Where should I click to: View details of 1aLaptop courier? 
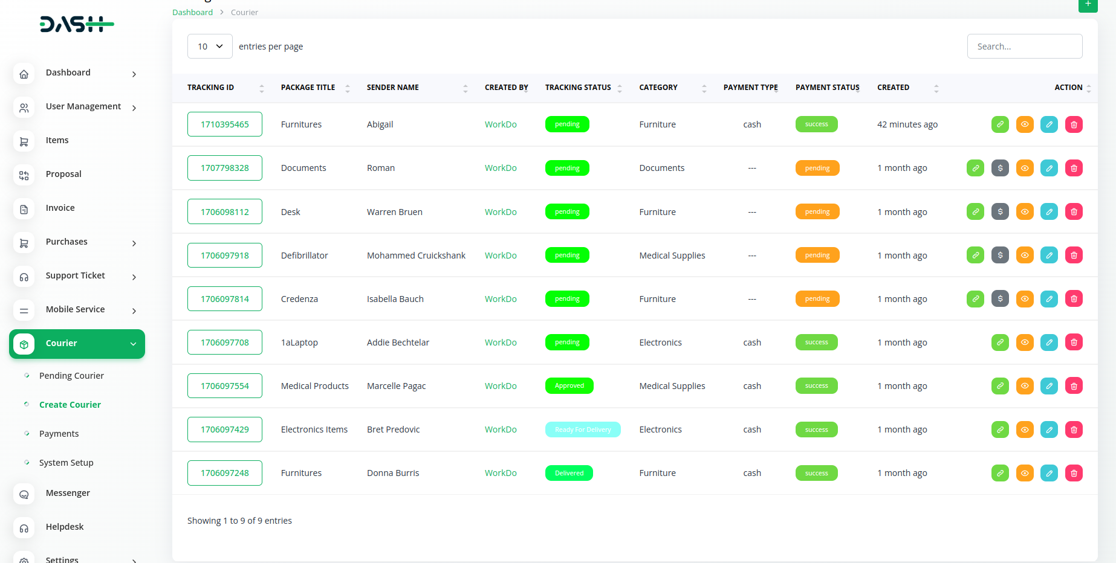coord(1025,343)
